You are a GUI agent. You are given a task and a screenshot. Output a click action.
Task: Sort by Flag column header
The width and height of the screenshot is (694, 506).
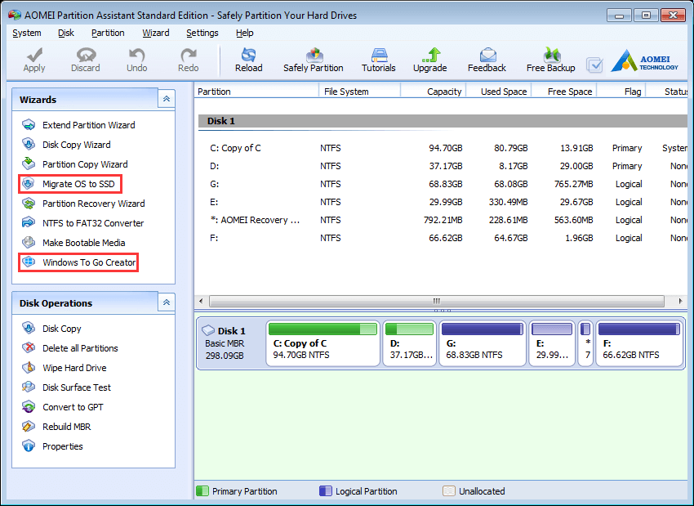tap(621, 92)
